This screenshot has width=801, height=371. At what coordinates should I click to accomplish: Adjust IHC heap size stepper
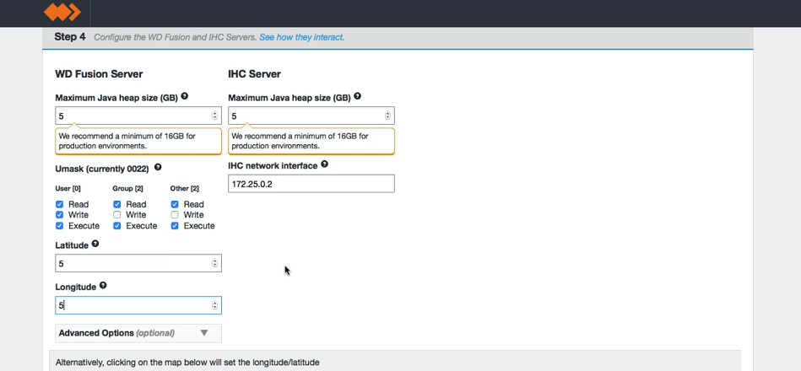click(x=387, y=116)
